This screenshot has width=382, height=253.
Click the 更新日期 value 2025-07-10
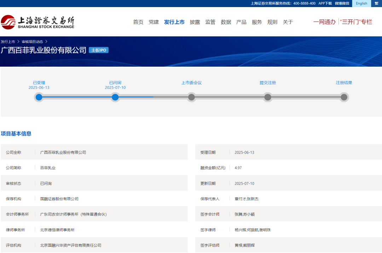244,183
